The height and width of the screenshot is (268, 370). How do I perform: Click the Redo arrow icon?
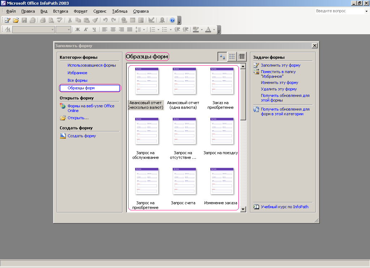(114, 20)
